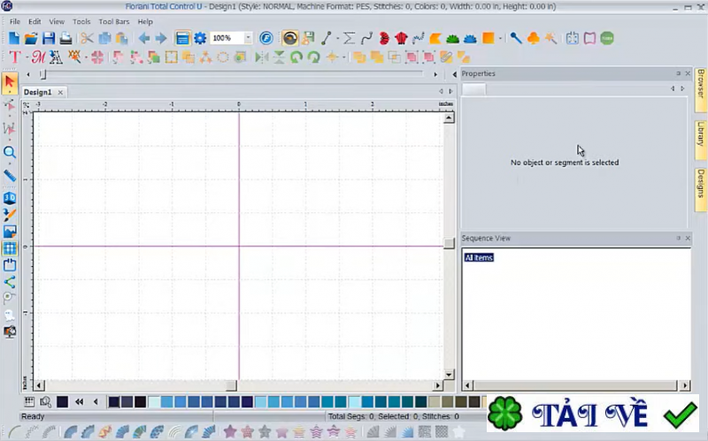Choose the blue ruler measure tool
The height and width of the screenshot is (441, 708).
10,175
